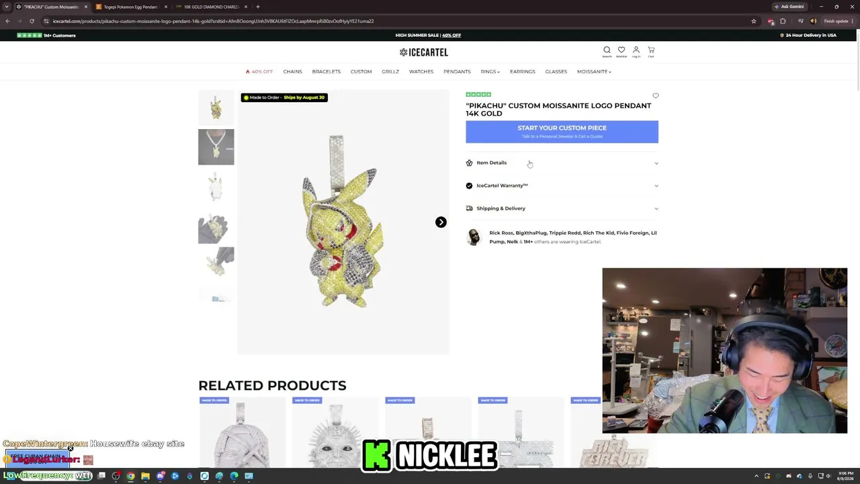Screen dimensions: 860x484
Task: Open the site search icon
Action: click(607, 51)
